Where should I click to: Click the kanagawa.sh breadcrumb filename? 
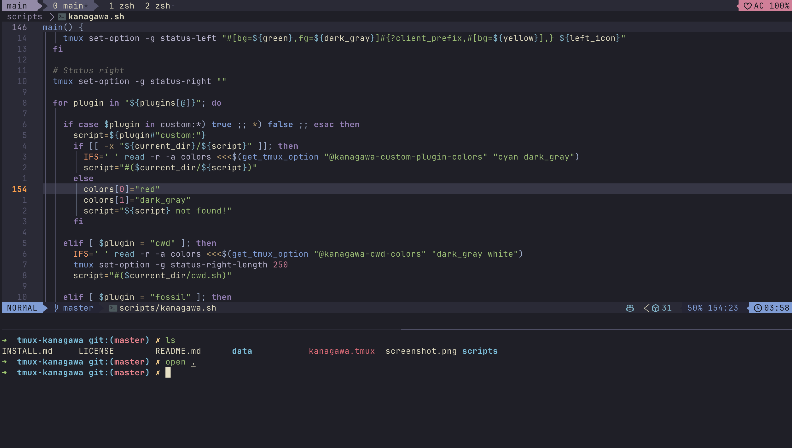point(96,17)
